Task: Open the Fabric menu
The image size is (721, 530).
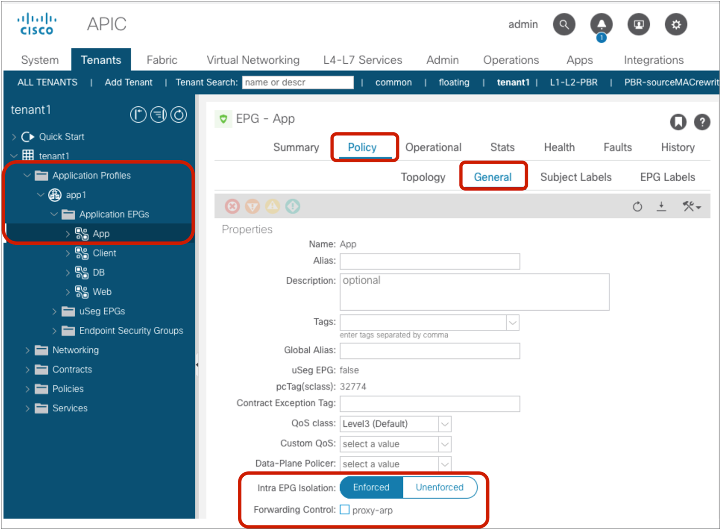Action: coord(162,60)
